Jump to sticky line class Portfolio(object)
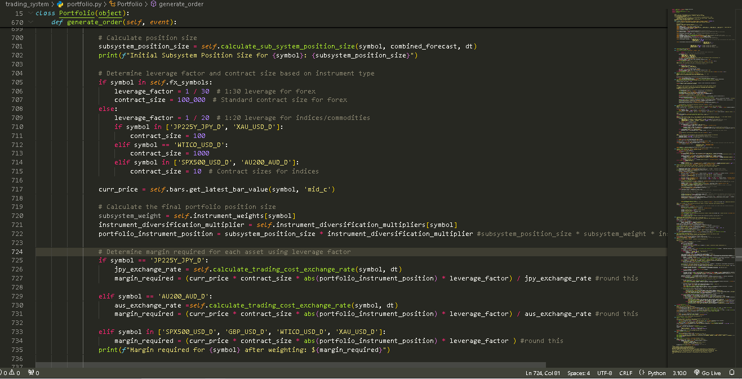Image resolution: width=742 pixels, height=379 pixels. 82,13
